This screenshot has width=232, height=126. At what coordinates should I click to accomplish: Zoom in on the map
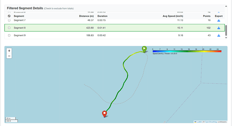[x=9, y=51]
